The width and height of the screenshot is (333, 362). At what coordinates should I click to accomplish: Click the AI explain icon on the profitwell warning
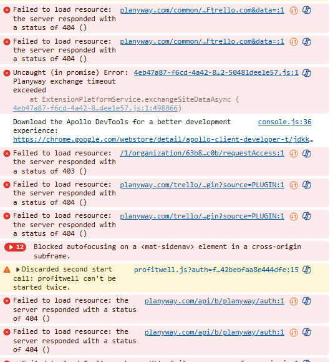point(307,270)
